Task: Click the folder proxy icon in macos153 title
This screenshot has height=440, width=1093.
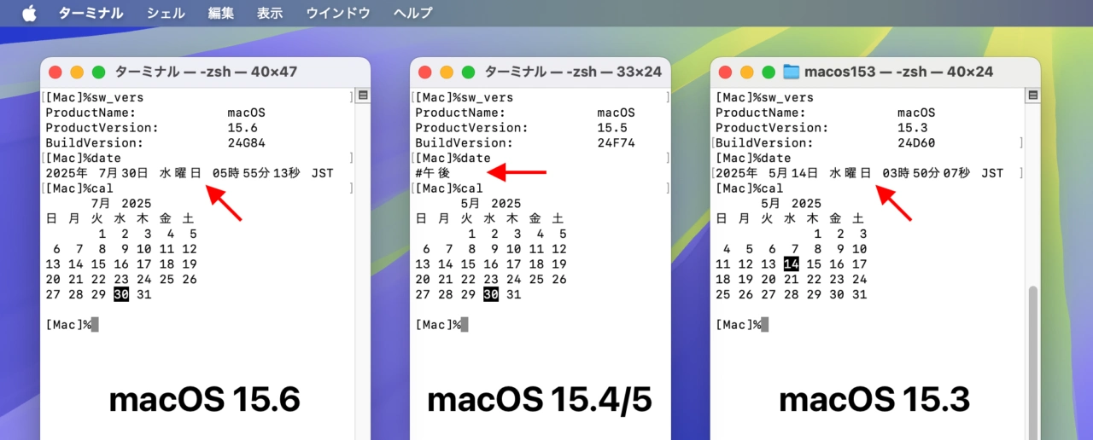Action: click(791, 72)
